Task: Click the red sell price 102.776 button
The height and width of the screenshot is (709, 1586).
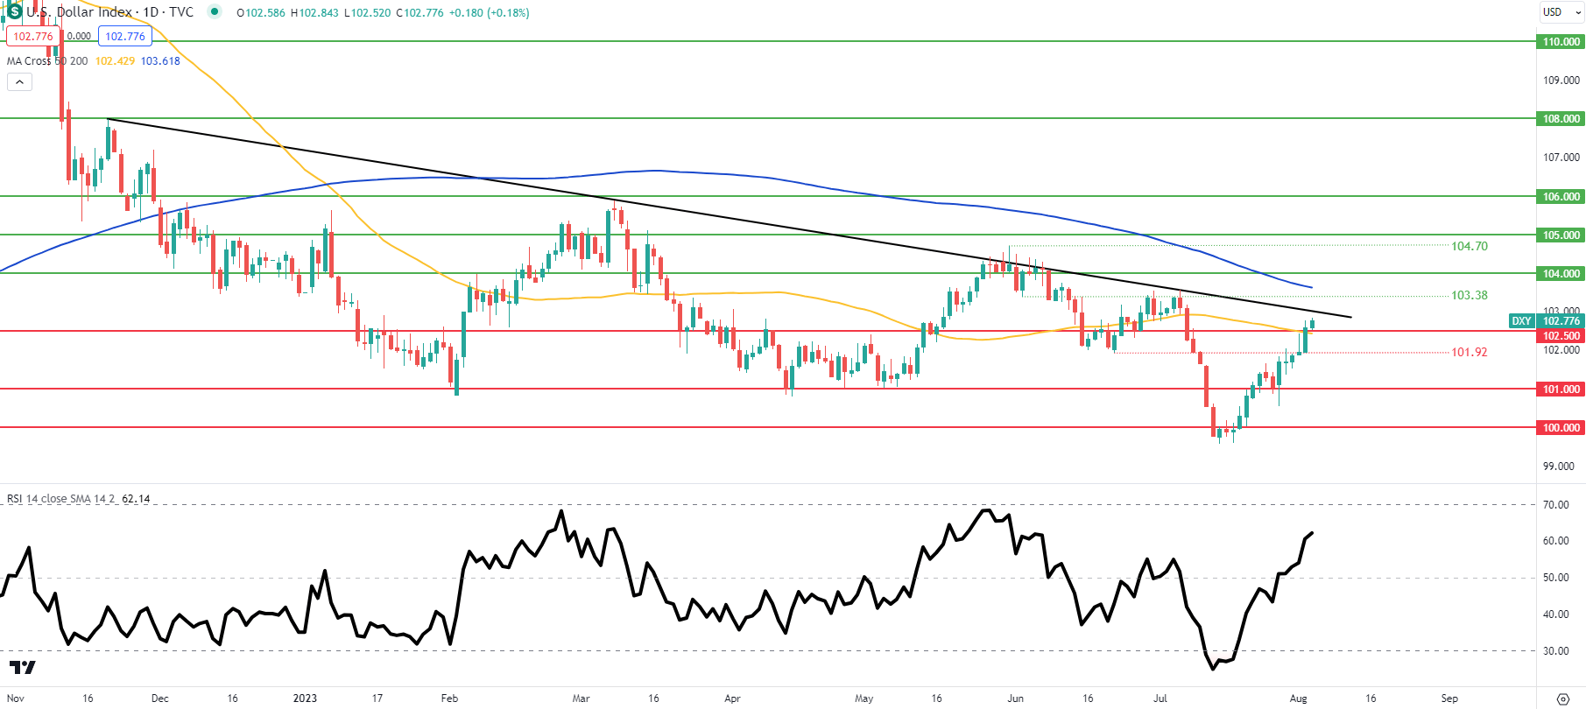Action: click(x=33, y=37)
